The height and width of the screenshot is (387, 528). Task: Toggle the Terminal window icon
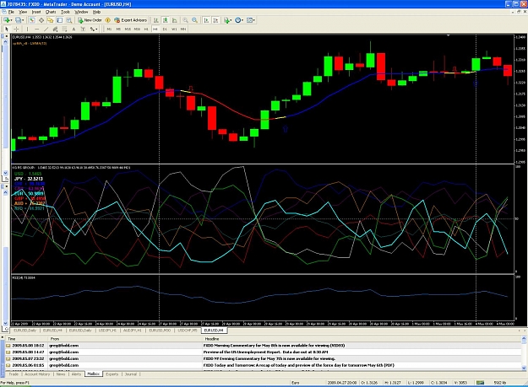pyautogui.click(x=60, y=20)
